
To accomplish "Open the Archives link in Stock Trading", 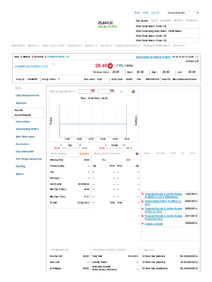I will point(84,154).
